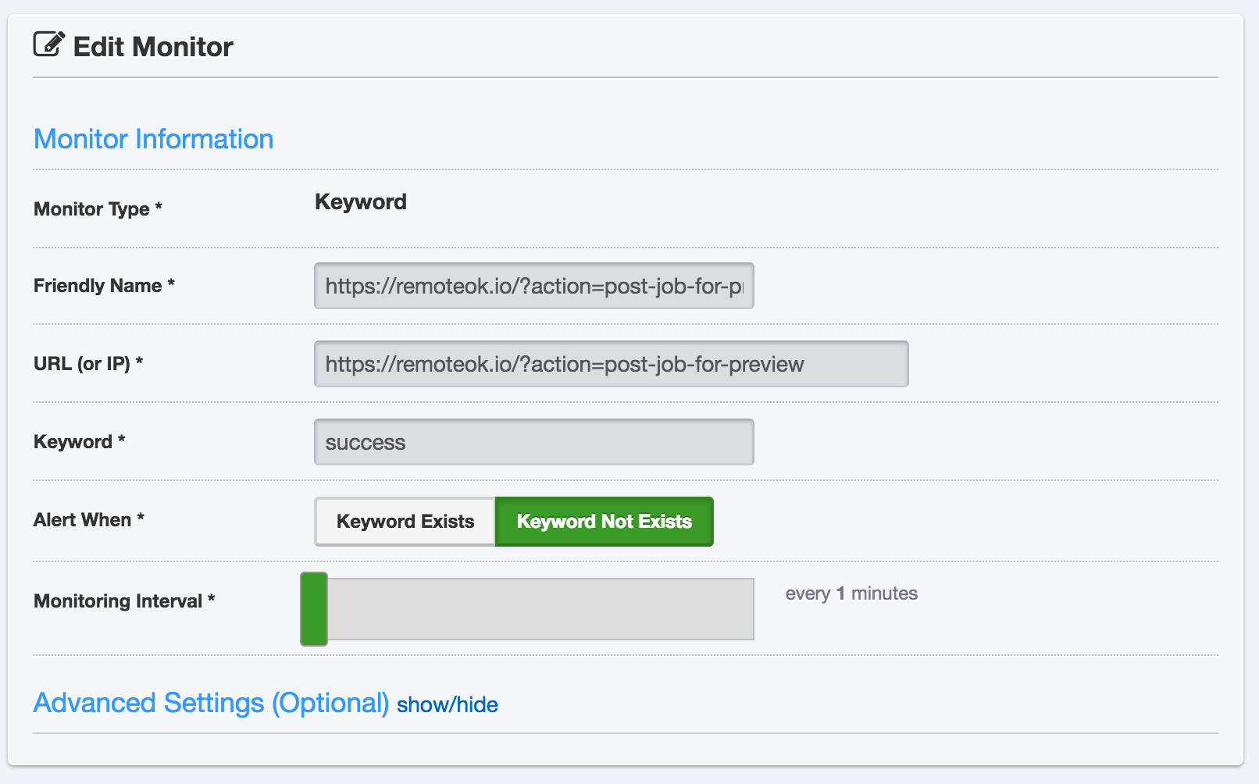Toggle Advanced Settings with show/hide link
This screenshot has width=1259, height=784.
tap(447, 705)
